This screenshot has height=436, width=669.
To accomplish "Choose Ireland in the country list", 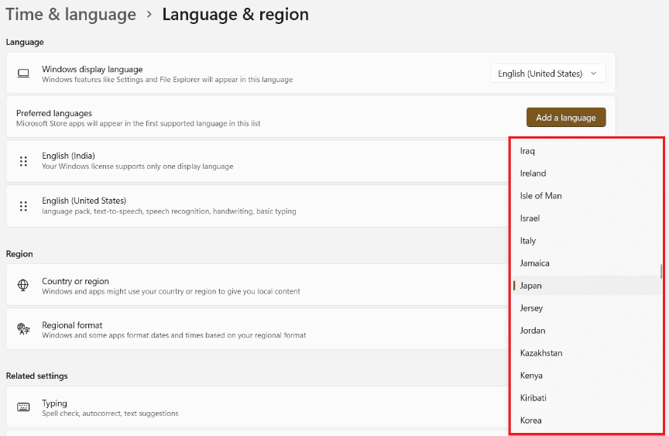I will coord(533,173).
